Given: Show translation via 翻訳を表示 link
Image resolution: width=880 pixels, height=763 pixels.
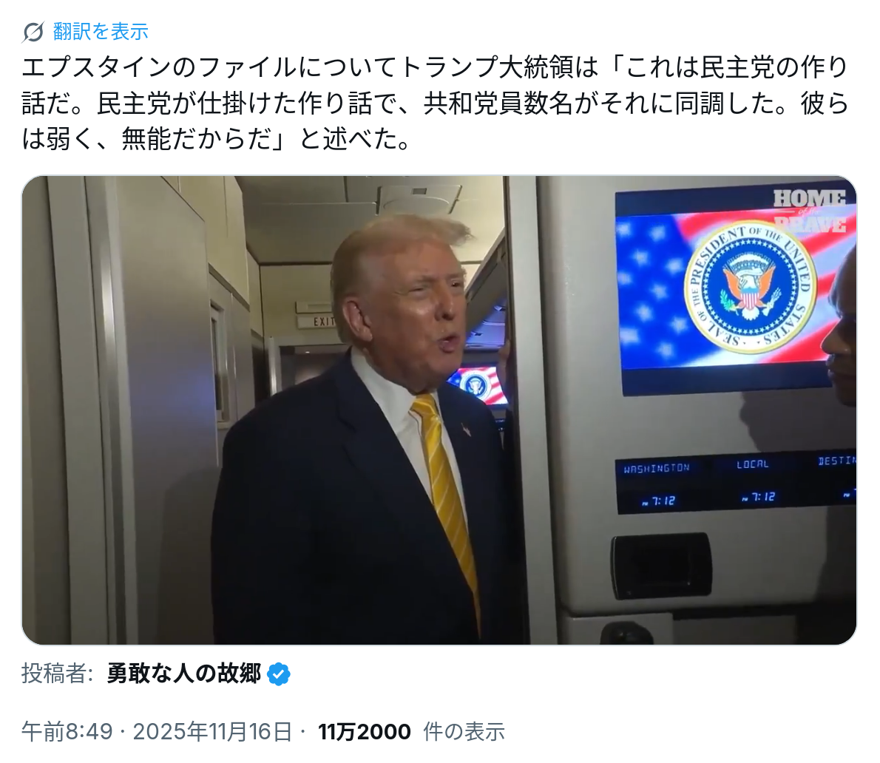Looking at the screenshot, I should 101,31.
